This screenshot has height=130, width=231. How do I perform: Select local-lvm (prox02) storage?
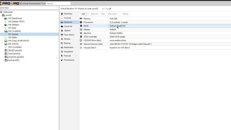click(16, 57)
